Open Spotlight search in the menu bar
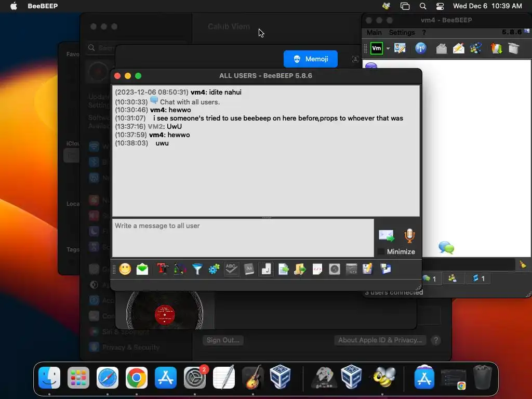 click(x=423, y=6)
